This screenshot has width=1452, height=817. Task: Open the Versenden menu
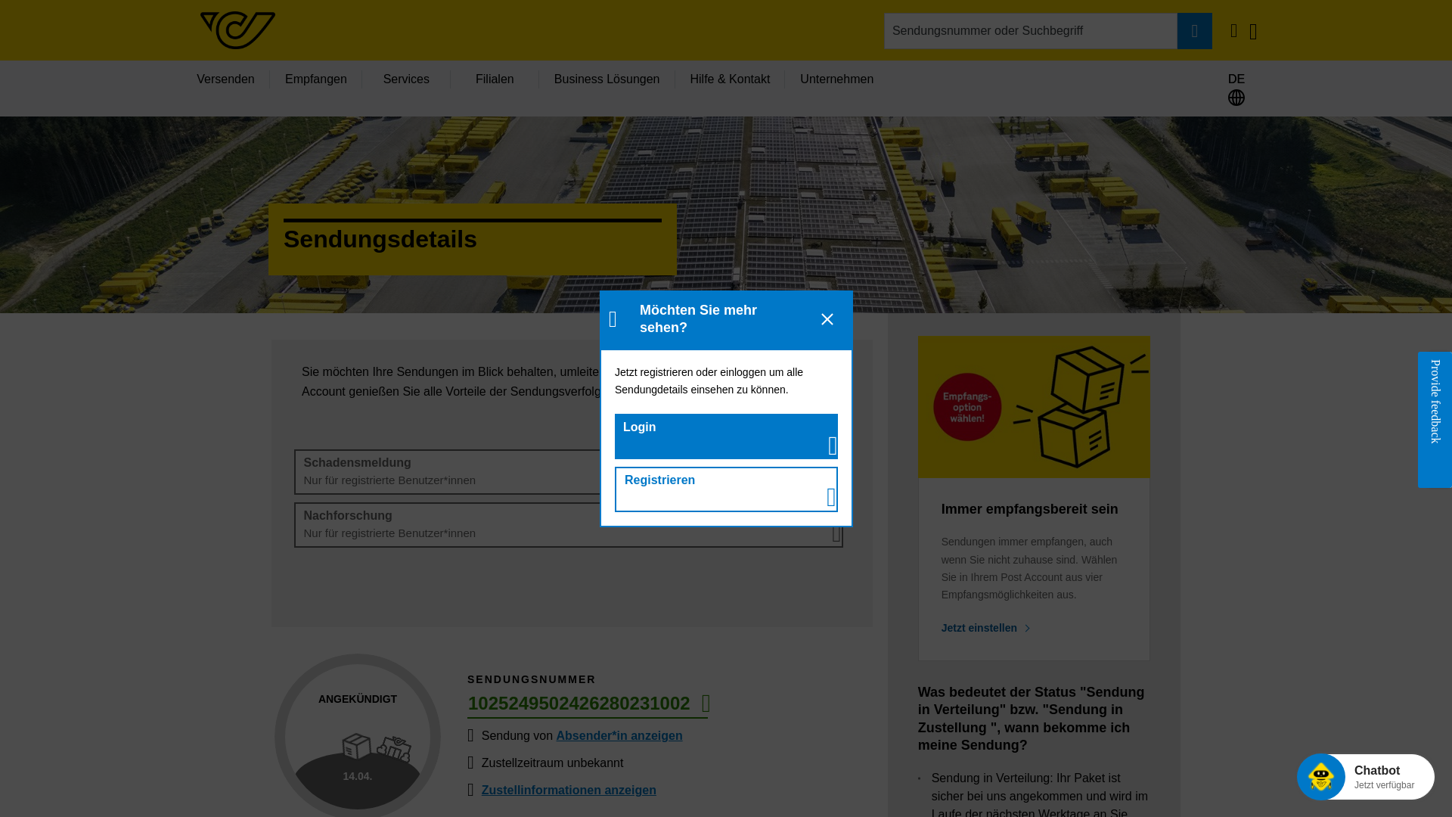pos(225,79)
